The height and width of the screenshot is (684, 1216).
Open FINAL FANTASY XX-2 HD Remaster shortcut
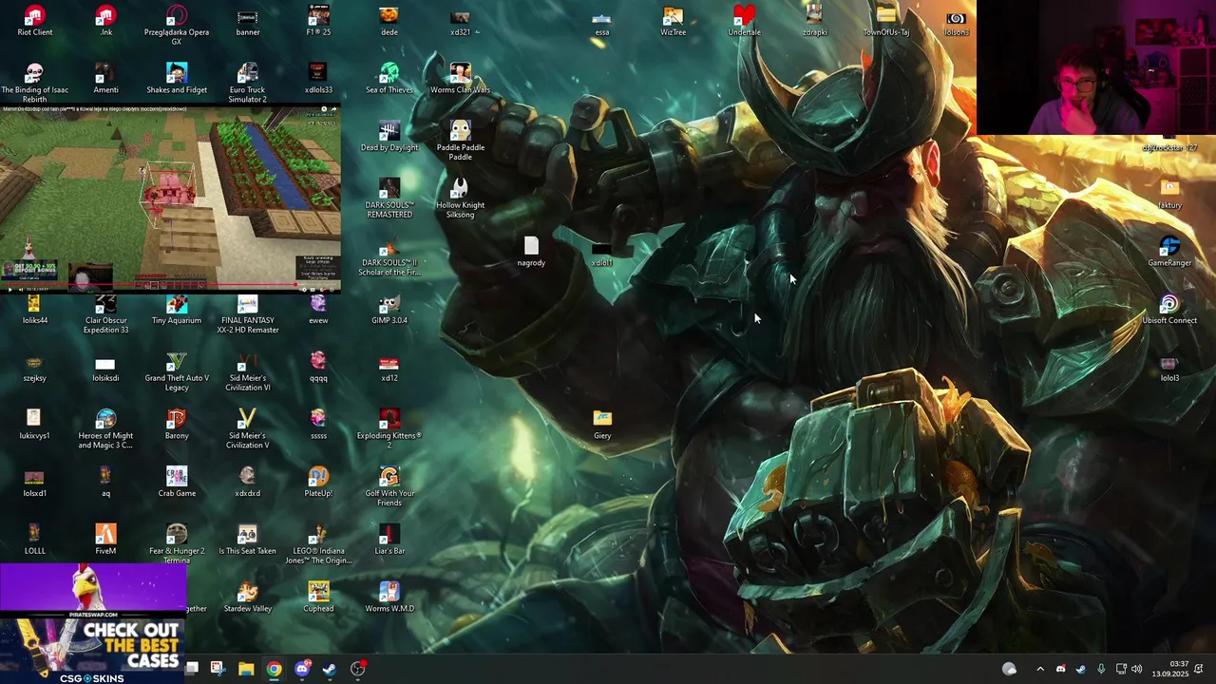[x=248, y=314]
